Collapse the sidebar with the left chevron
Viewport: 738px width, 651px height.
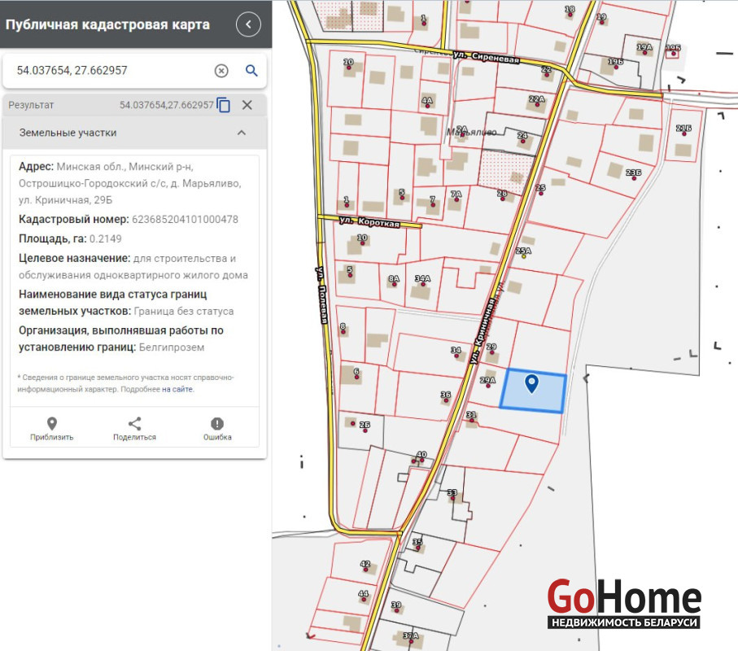click(248, 24)
